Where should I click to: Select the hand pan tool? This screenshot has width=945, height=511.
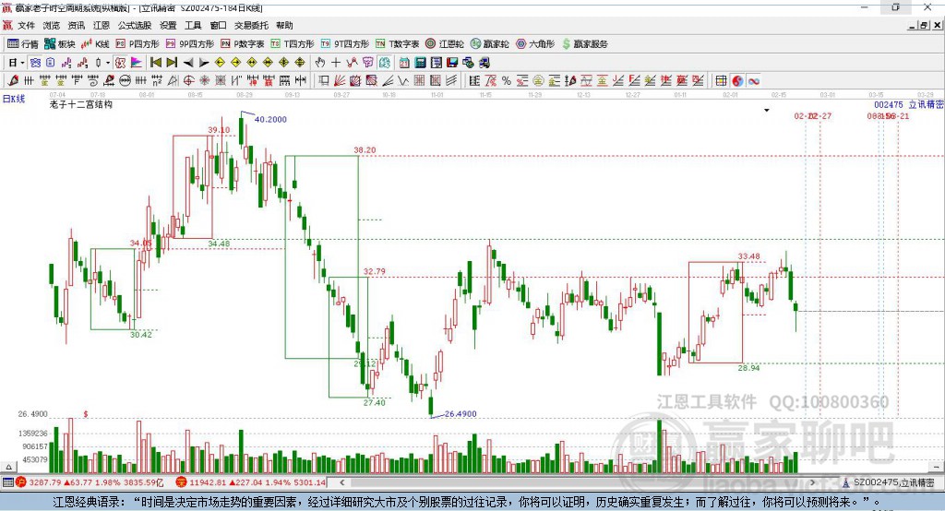click(x=320, y=63)
